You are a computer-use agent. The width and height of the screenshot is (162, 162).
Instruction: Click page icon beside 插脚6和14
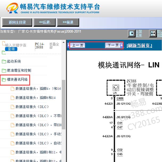coord(13,98)
